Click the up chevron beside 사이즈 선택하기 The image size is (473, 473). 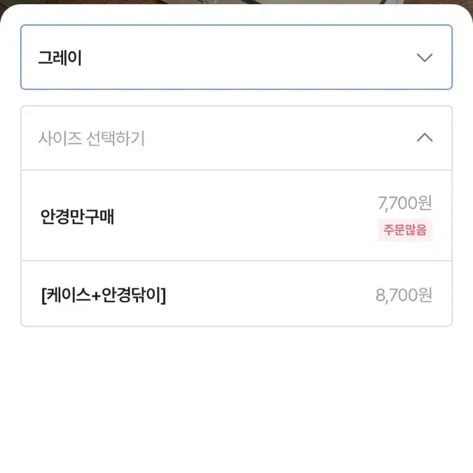click(425, 137)
